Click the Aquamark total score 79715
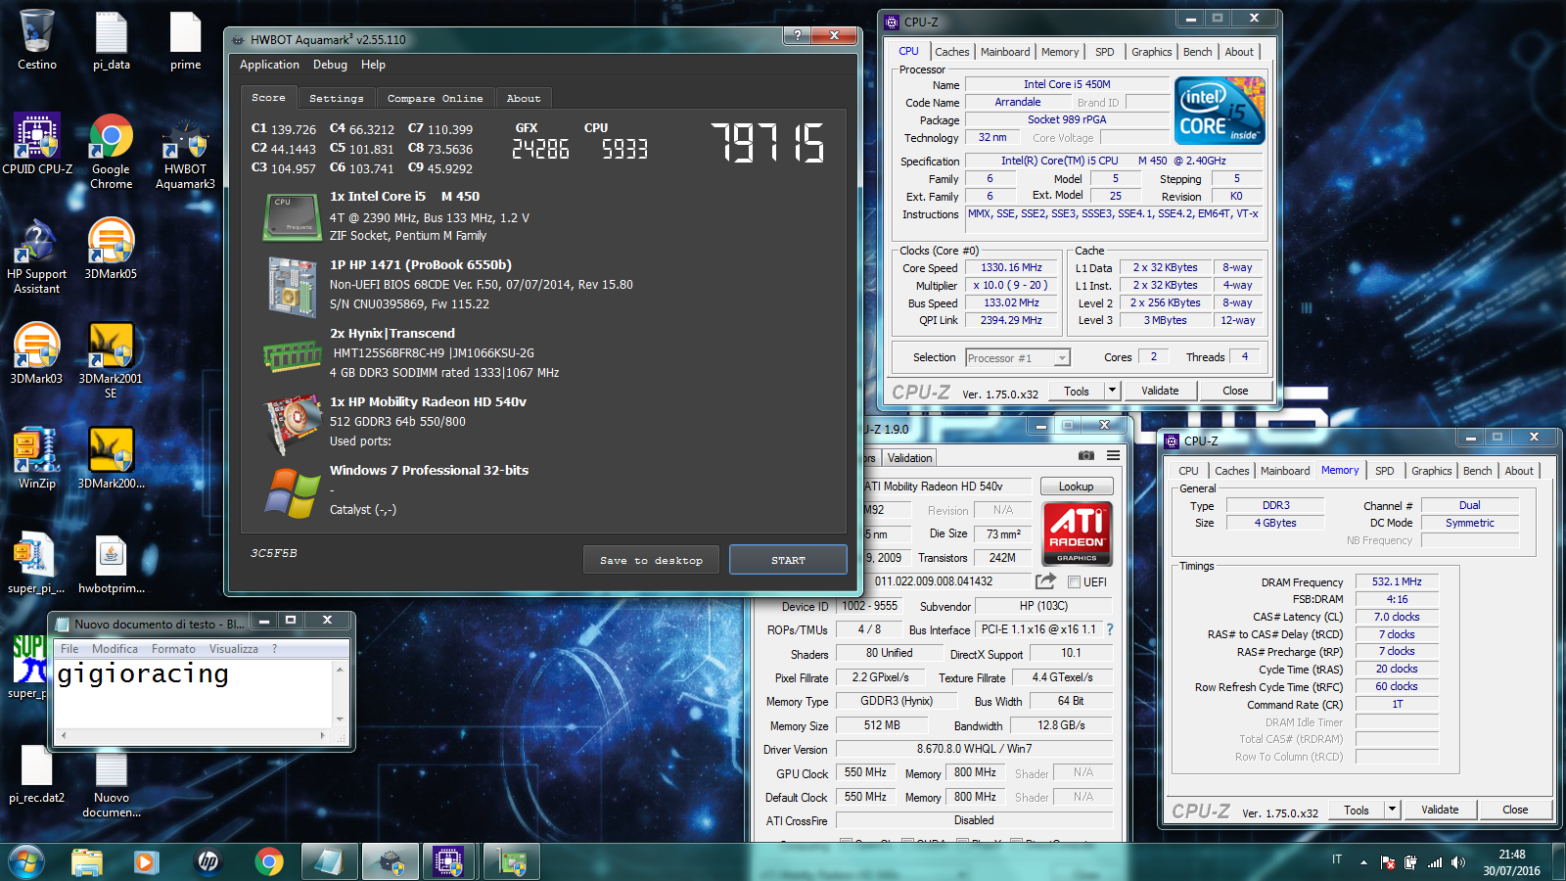 (x=767, y=143)
